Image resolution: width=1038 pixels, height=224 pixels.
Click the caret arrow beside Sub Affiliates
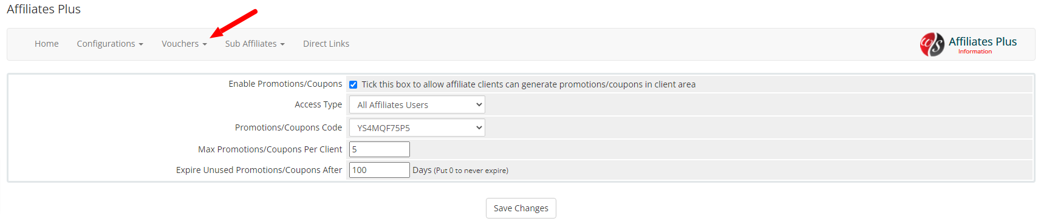click(x=282, y=44)
